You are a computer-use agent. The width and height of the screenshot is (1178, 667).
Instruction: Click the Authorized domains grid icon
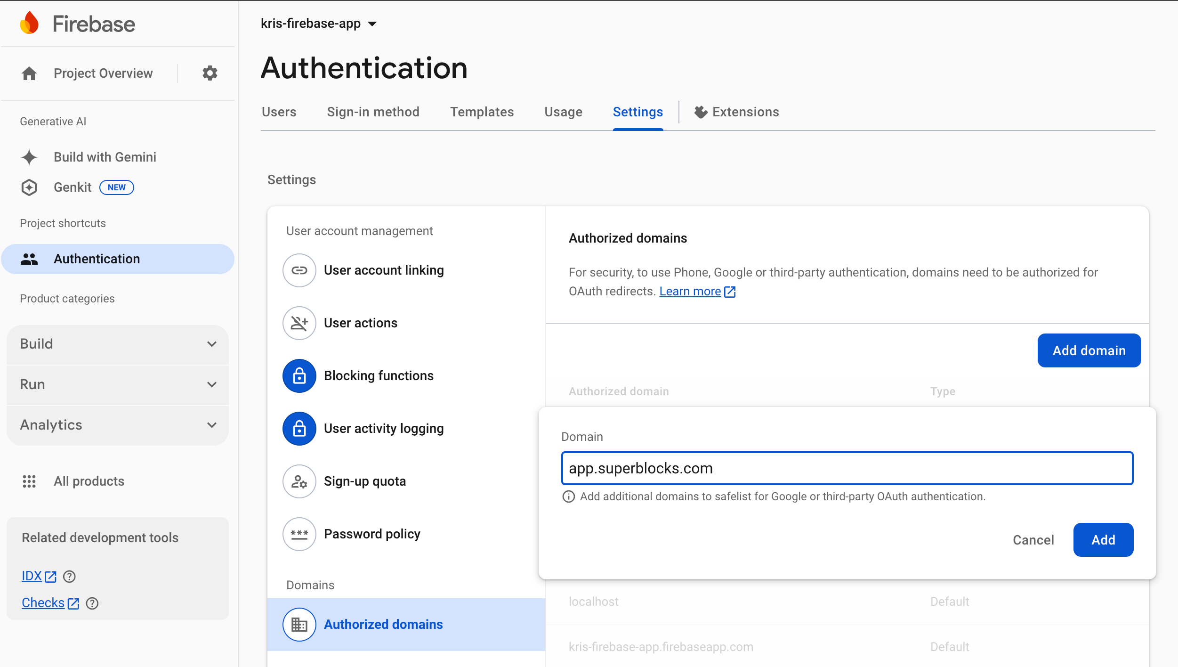pyautogui.click(x=299, y=624)
